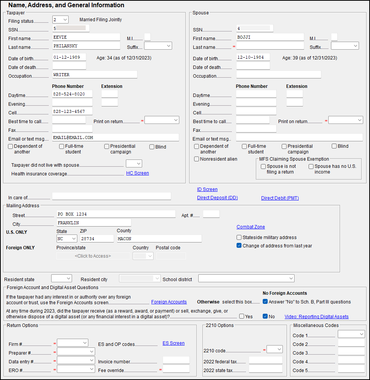Open the Filing status dropdown
This screenshot has height=380, width=370.
tap(60, 20)
